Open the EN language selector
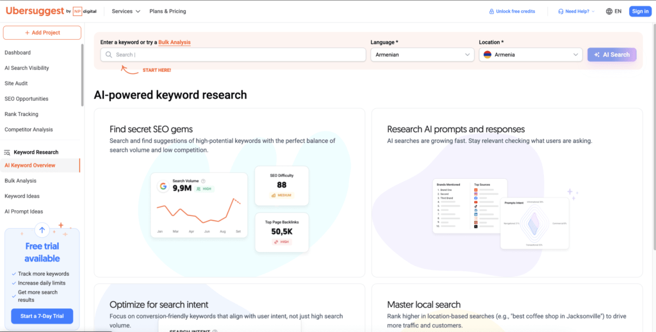This screenshot has width=656, height=332. tap(614, 12)
